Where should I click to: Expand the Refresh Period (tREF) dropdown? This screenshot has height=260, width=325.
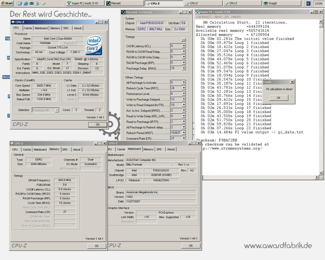point(184,133)
